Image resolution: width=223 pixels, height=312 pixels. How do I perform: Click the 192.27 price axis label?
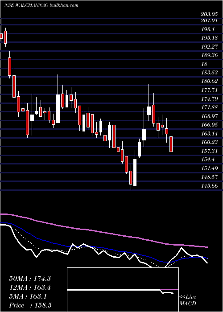[209, 46]
